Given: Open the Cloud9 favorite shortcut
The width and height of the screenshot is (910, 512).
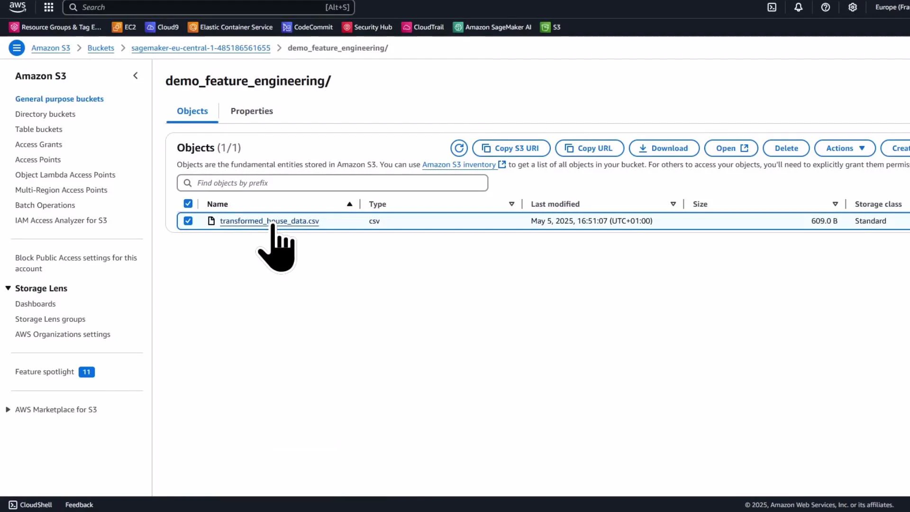Looking at the screenshot, I should tap(161, 27).
